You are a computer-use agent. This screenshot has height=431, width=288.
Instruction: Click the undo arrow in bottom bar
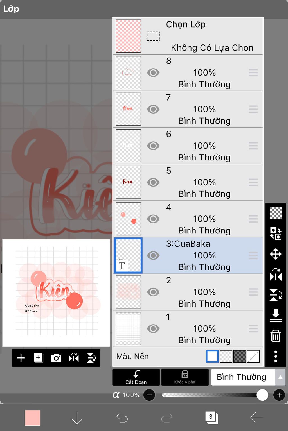(x=122, y=418)
